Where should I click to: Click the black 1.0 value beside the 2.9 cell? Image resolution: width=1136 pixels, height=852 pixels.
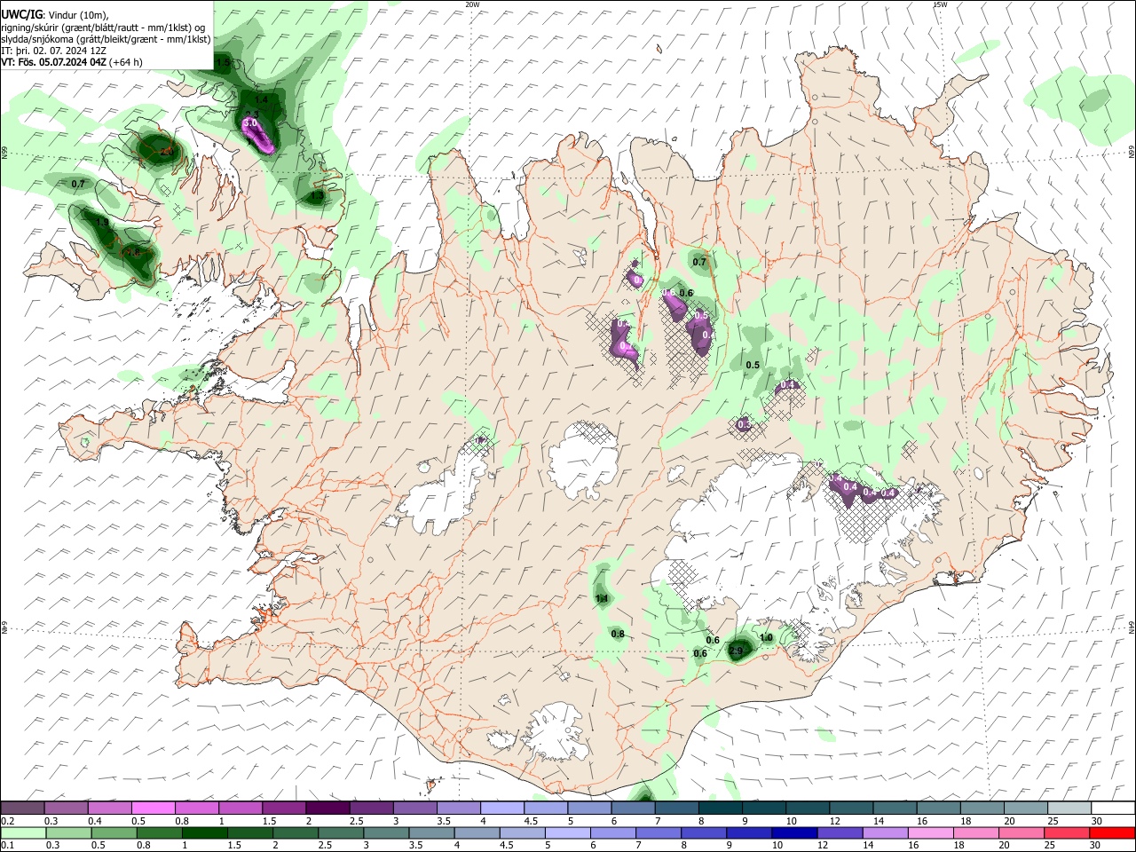(x=767, y=638)
